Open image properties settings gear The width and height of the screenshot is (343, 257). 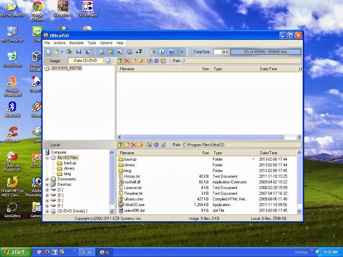pos(156,61)
